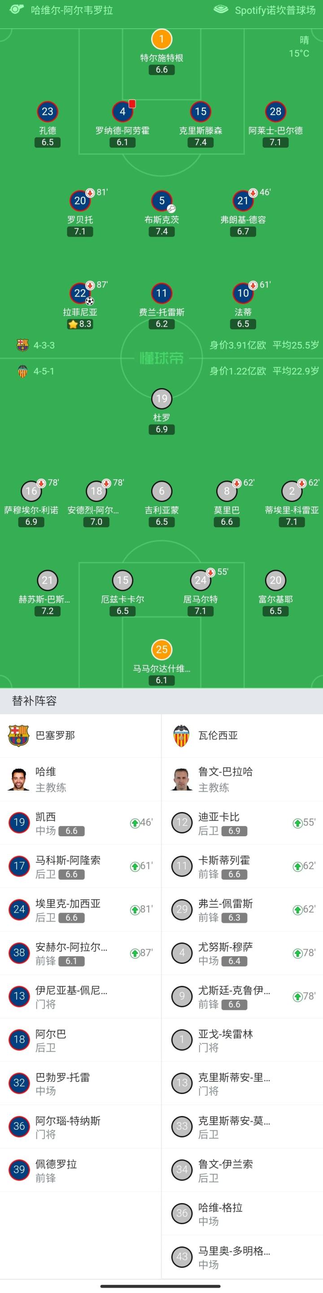This screenshot has height=1293, width=323.
Task: Open 巴塞罗那 team in substitutes header
Action: pyautogui.click(x=55, y=735)
